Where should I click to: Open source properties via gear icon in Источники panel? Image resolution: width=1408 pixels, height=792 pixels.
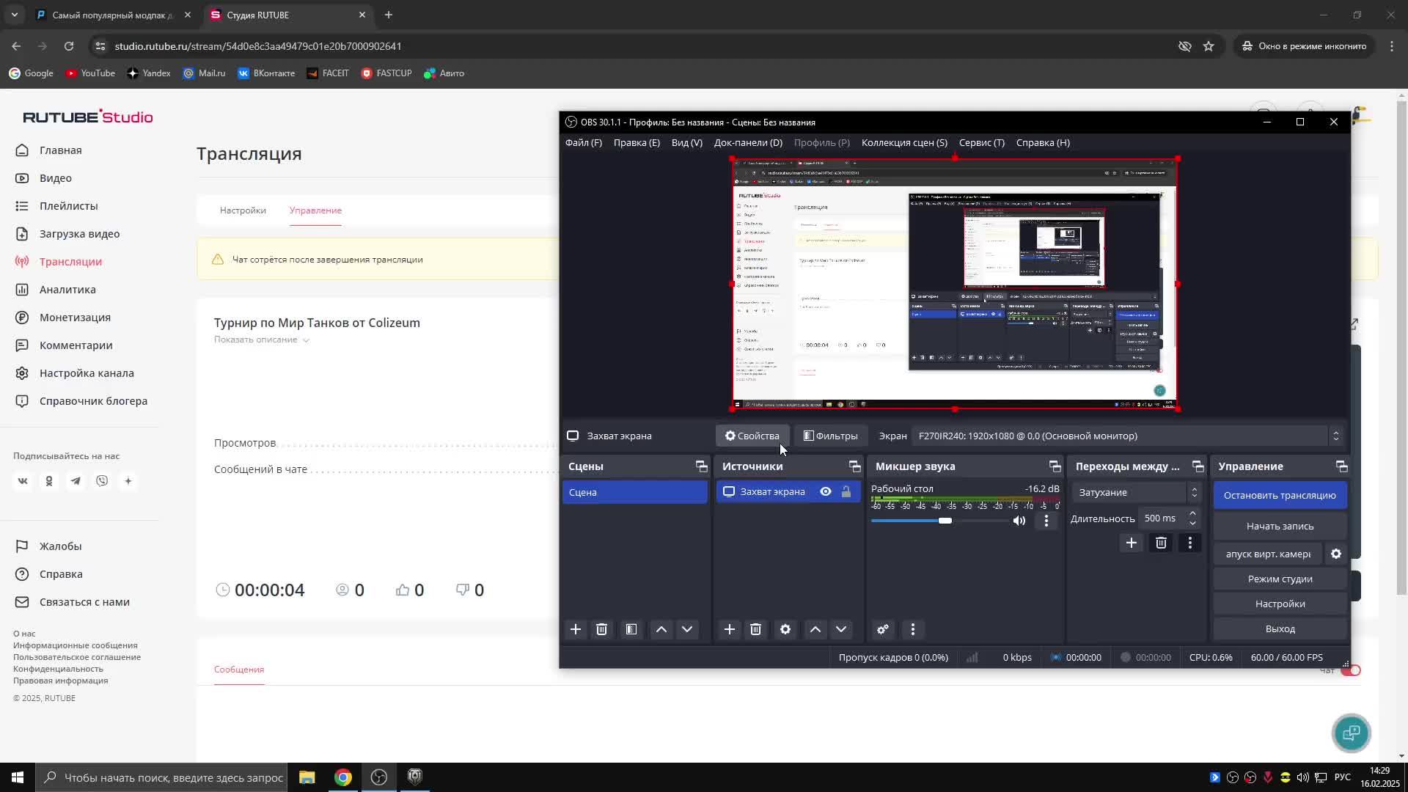coord(785,629)
